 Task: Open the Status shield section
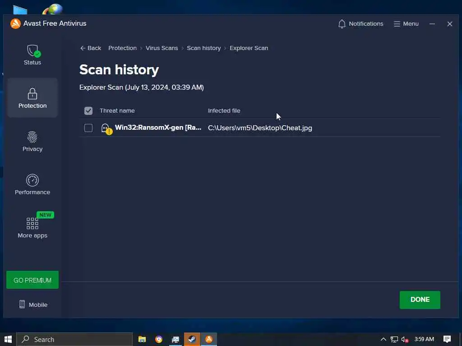click(32, 55)
